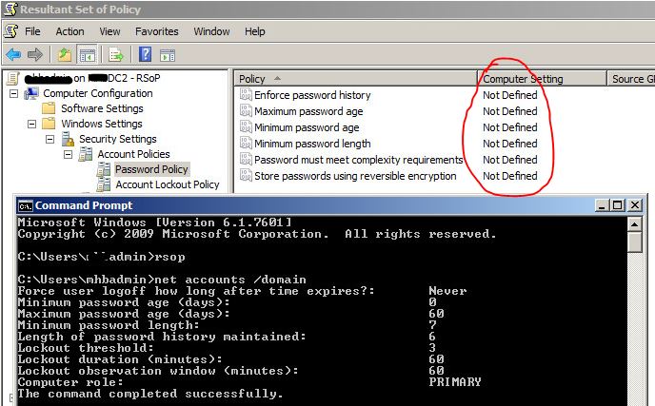Screen dimensions: 655x406
Task: Open the Help question mark toolbar icon
Action: [145, 54]
